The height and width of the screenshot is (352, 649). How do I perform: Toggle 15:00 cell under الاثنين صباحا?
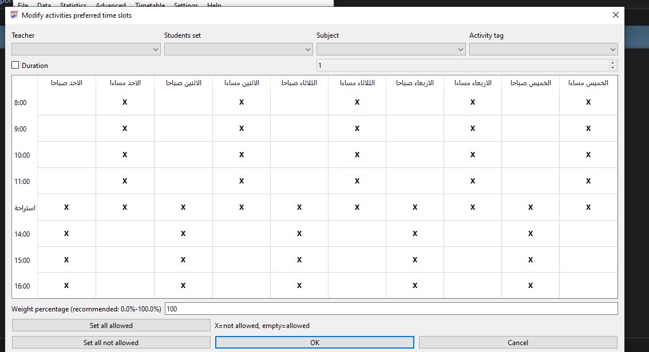click(183, 260)
